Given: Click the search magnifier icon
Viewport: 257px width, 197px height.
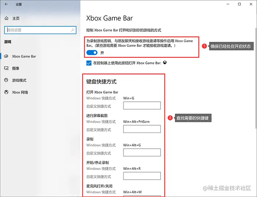Looking at the screenshot, I should (73, 30).
